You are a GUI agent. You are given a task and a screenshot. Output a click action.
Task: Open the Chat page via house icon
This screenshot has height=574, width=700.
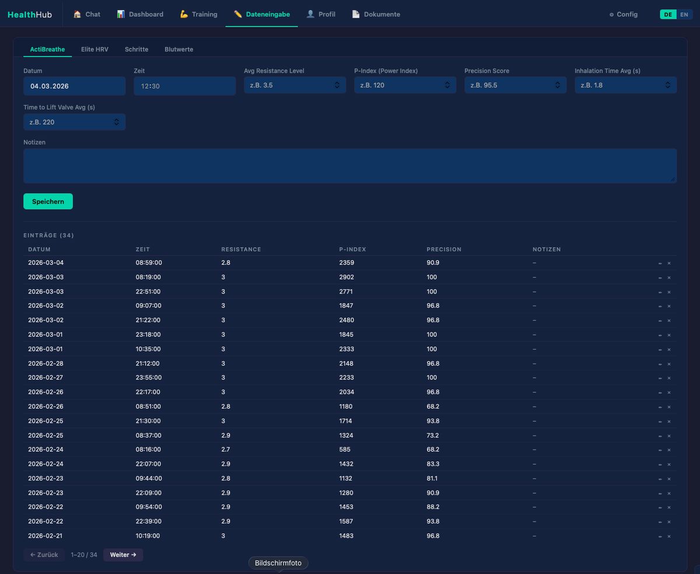coord(77,14)
